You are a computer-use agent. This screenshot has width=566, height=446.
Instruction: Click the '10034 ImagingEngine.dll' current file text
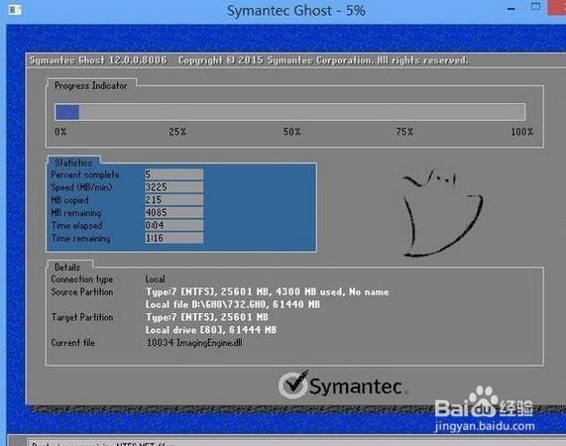[194, 343]
